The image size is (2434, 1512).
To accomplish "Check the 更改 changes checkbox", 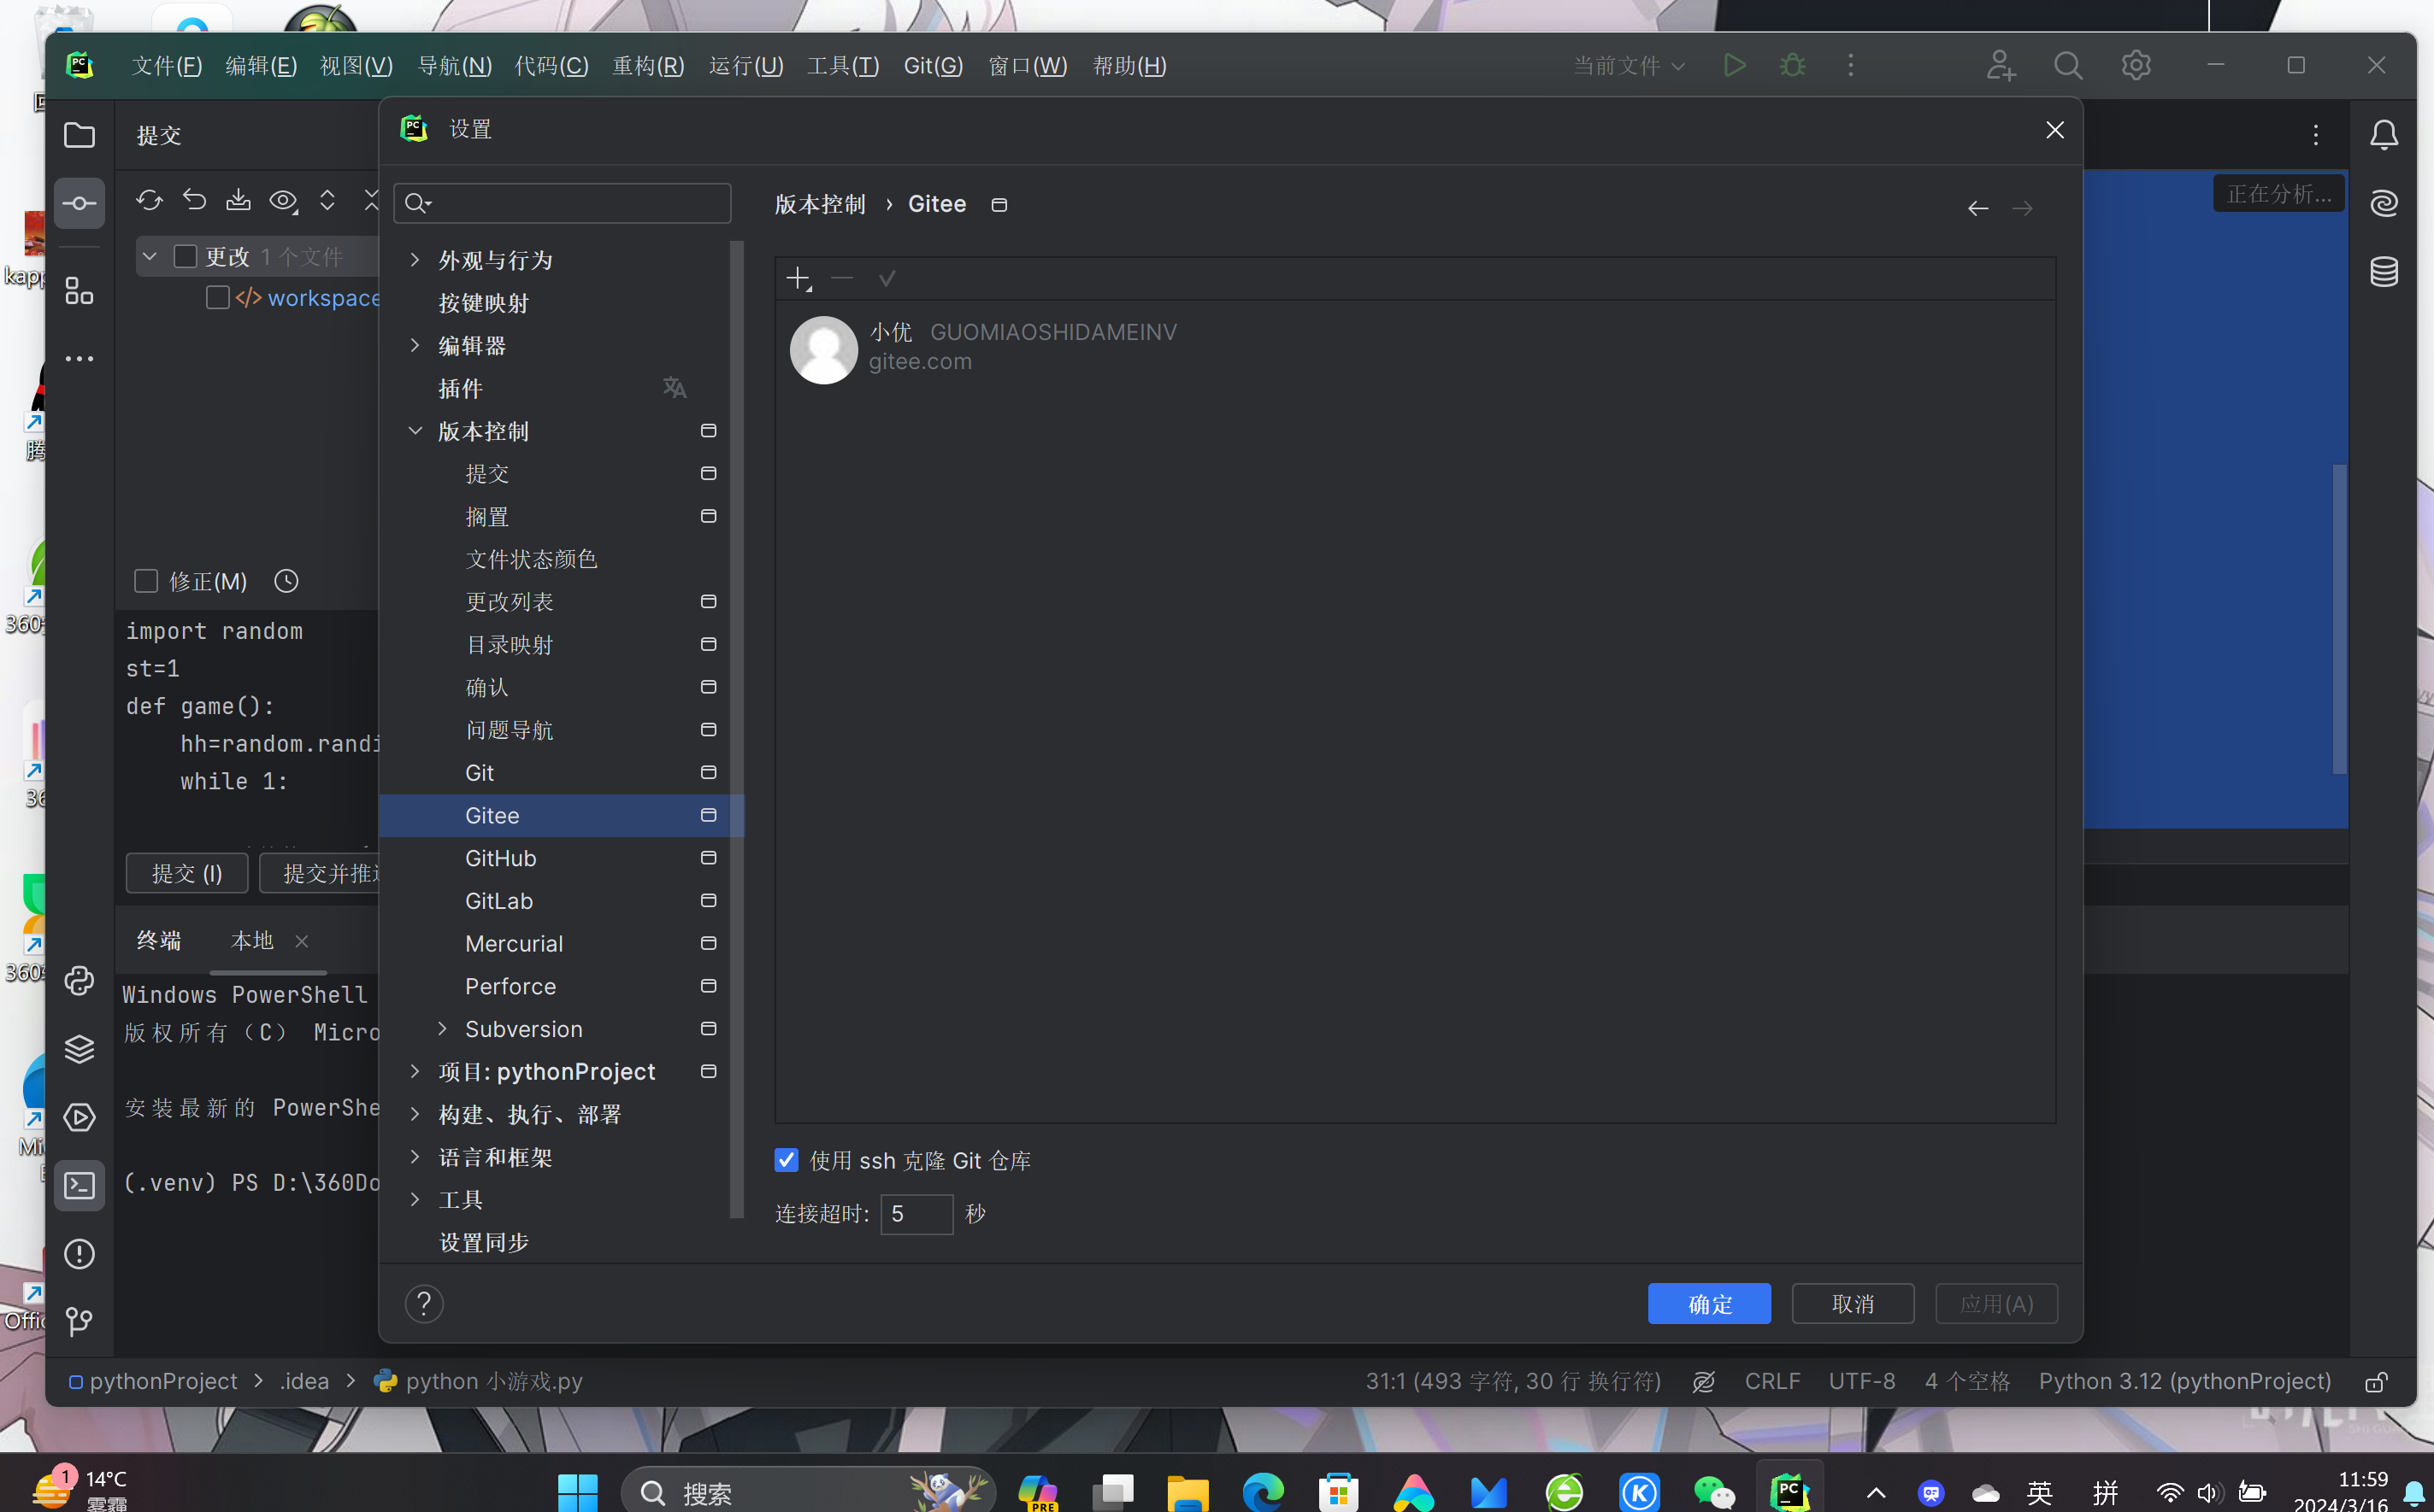I will [186, 256].
